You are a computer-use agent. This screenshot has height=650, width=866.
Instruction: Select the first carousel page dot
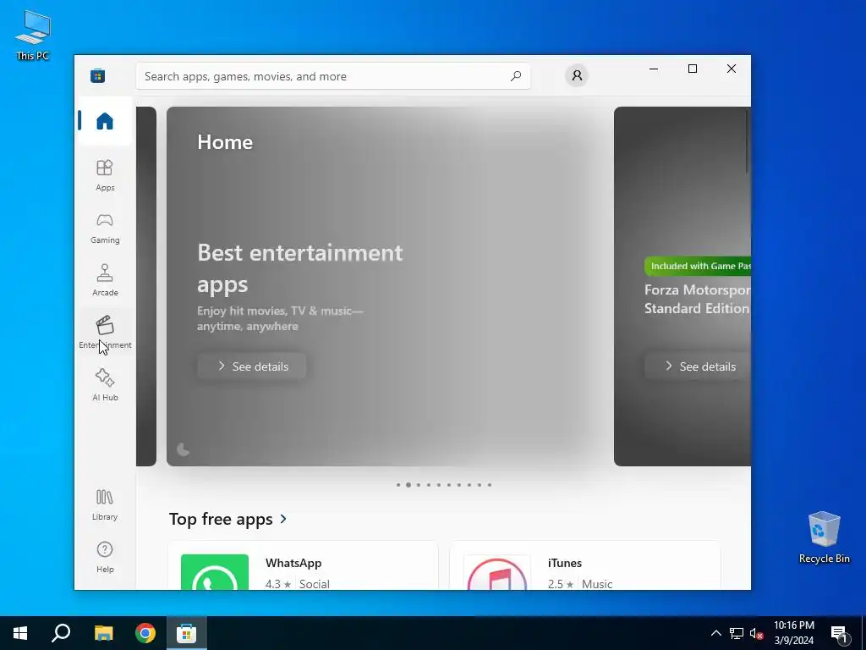click(x=398, y=485)
